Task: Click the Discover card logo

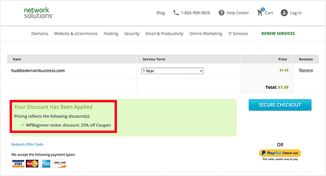Action: pyautogui.click(x=60, y=164)
